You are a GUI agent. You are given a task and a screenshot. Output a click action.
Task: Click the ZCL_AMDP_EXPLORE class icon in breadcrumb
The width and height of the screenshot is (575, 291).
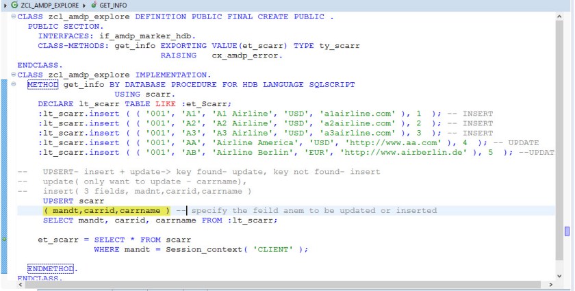point(14,5)
